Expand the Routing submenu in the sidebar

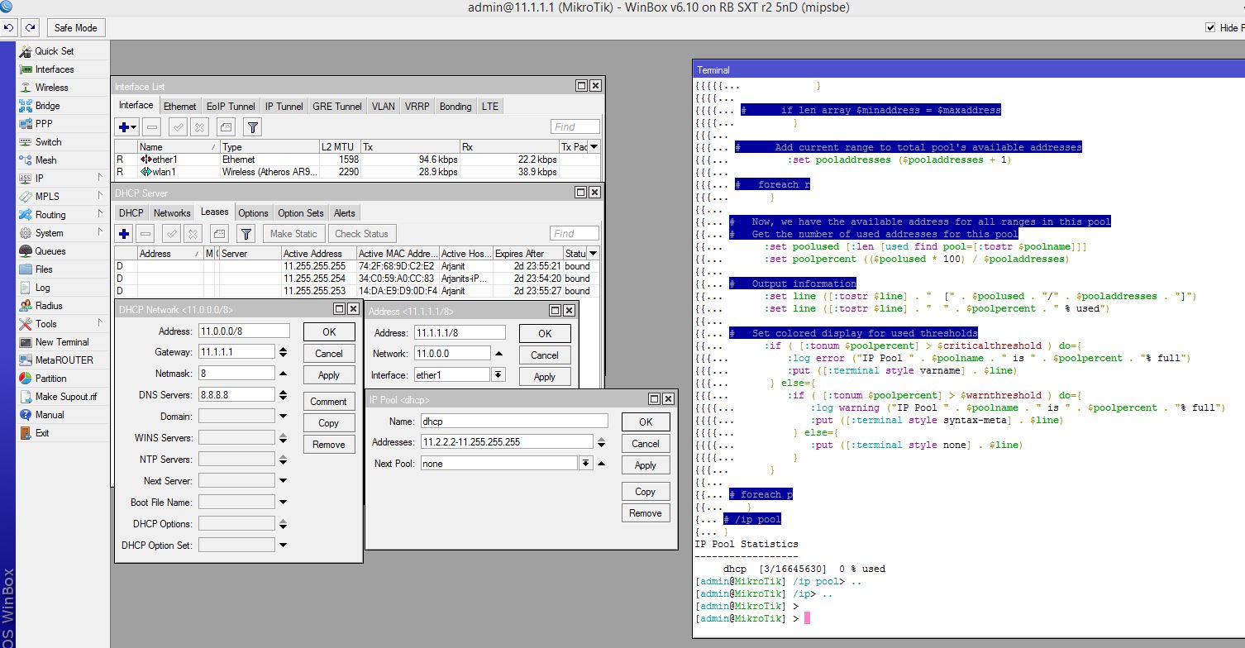click(100, 215)
